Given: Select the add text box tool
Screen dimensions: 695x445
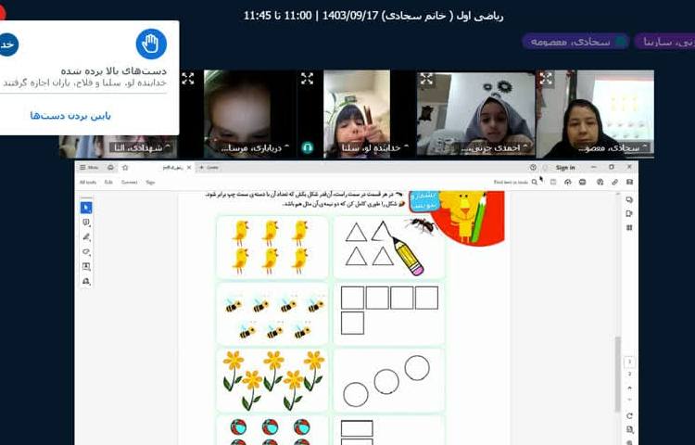Looking at the screenshot, I should [x=86, y=266].
